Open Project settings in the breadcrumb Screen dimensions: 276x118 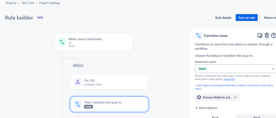point(50,3)
